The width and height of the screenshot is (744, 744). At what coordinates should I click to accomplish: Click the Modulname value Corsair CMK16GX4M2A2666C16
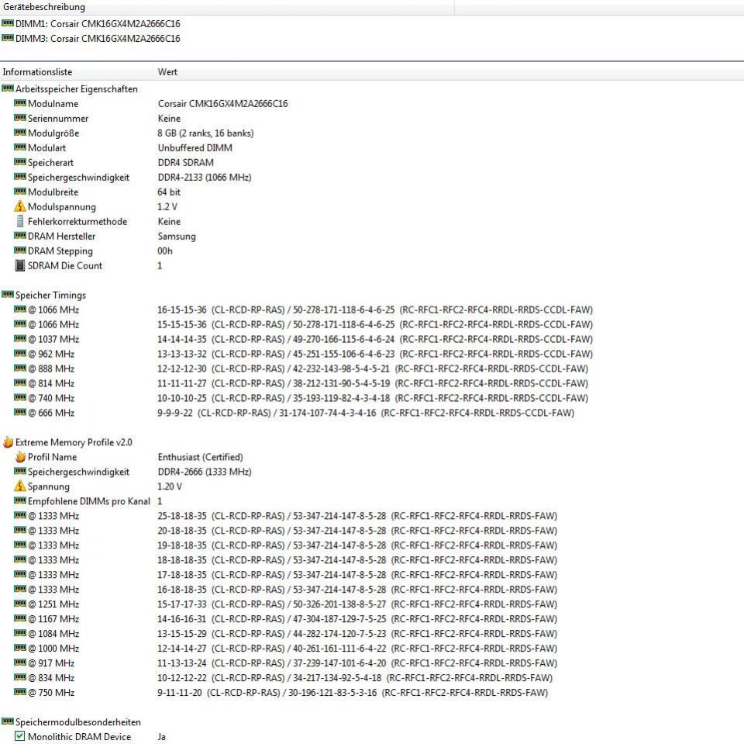tap(222, 104)
